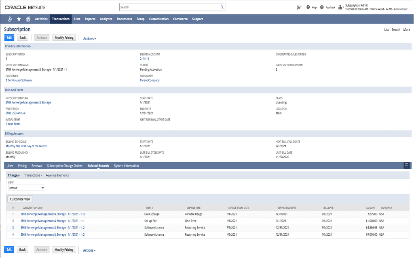Screen dimensions: 414x258
Task: Open the SMB Konverge Management & Storage plan link
Action: click(28, 102)
